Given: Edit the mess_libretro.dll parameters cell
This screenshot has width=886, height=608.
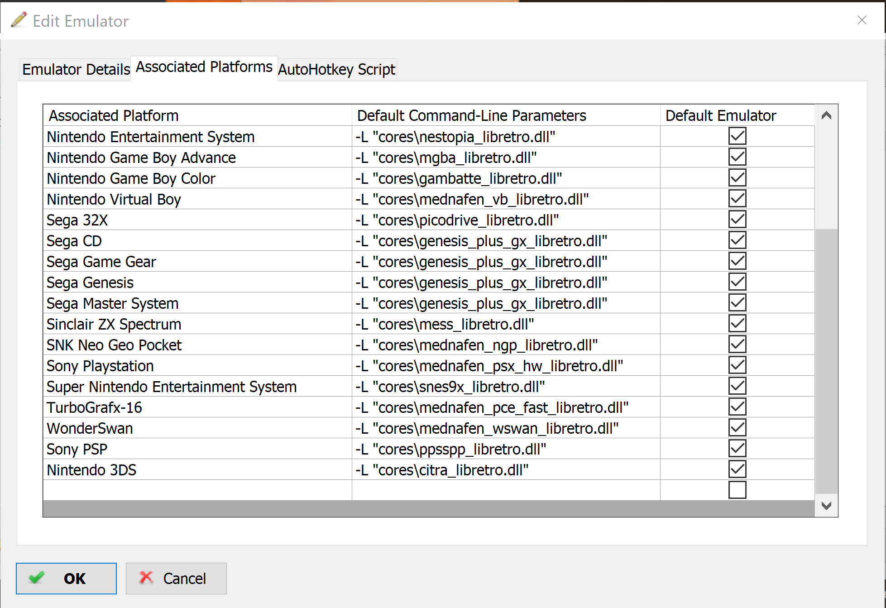Looking at the screenshot, I should 506,324.
